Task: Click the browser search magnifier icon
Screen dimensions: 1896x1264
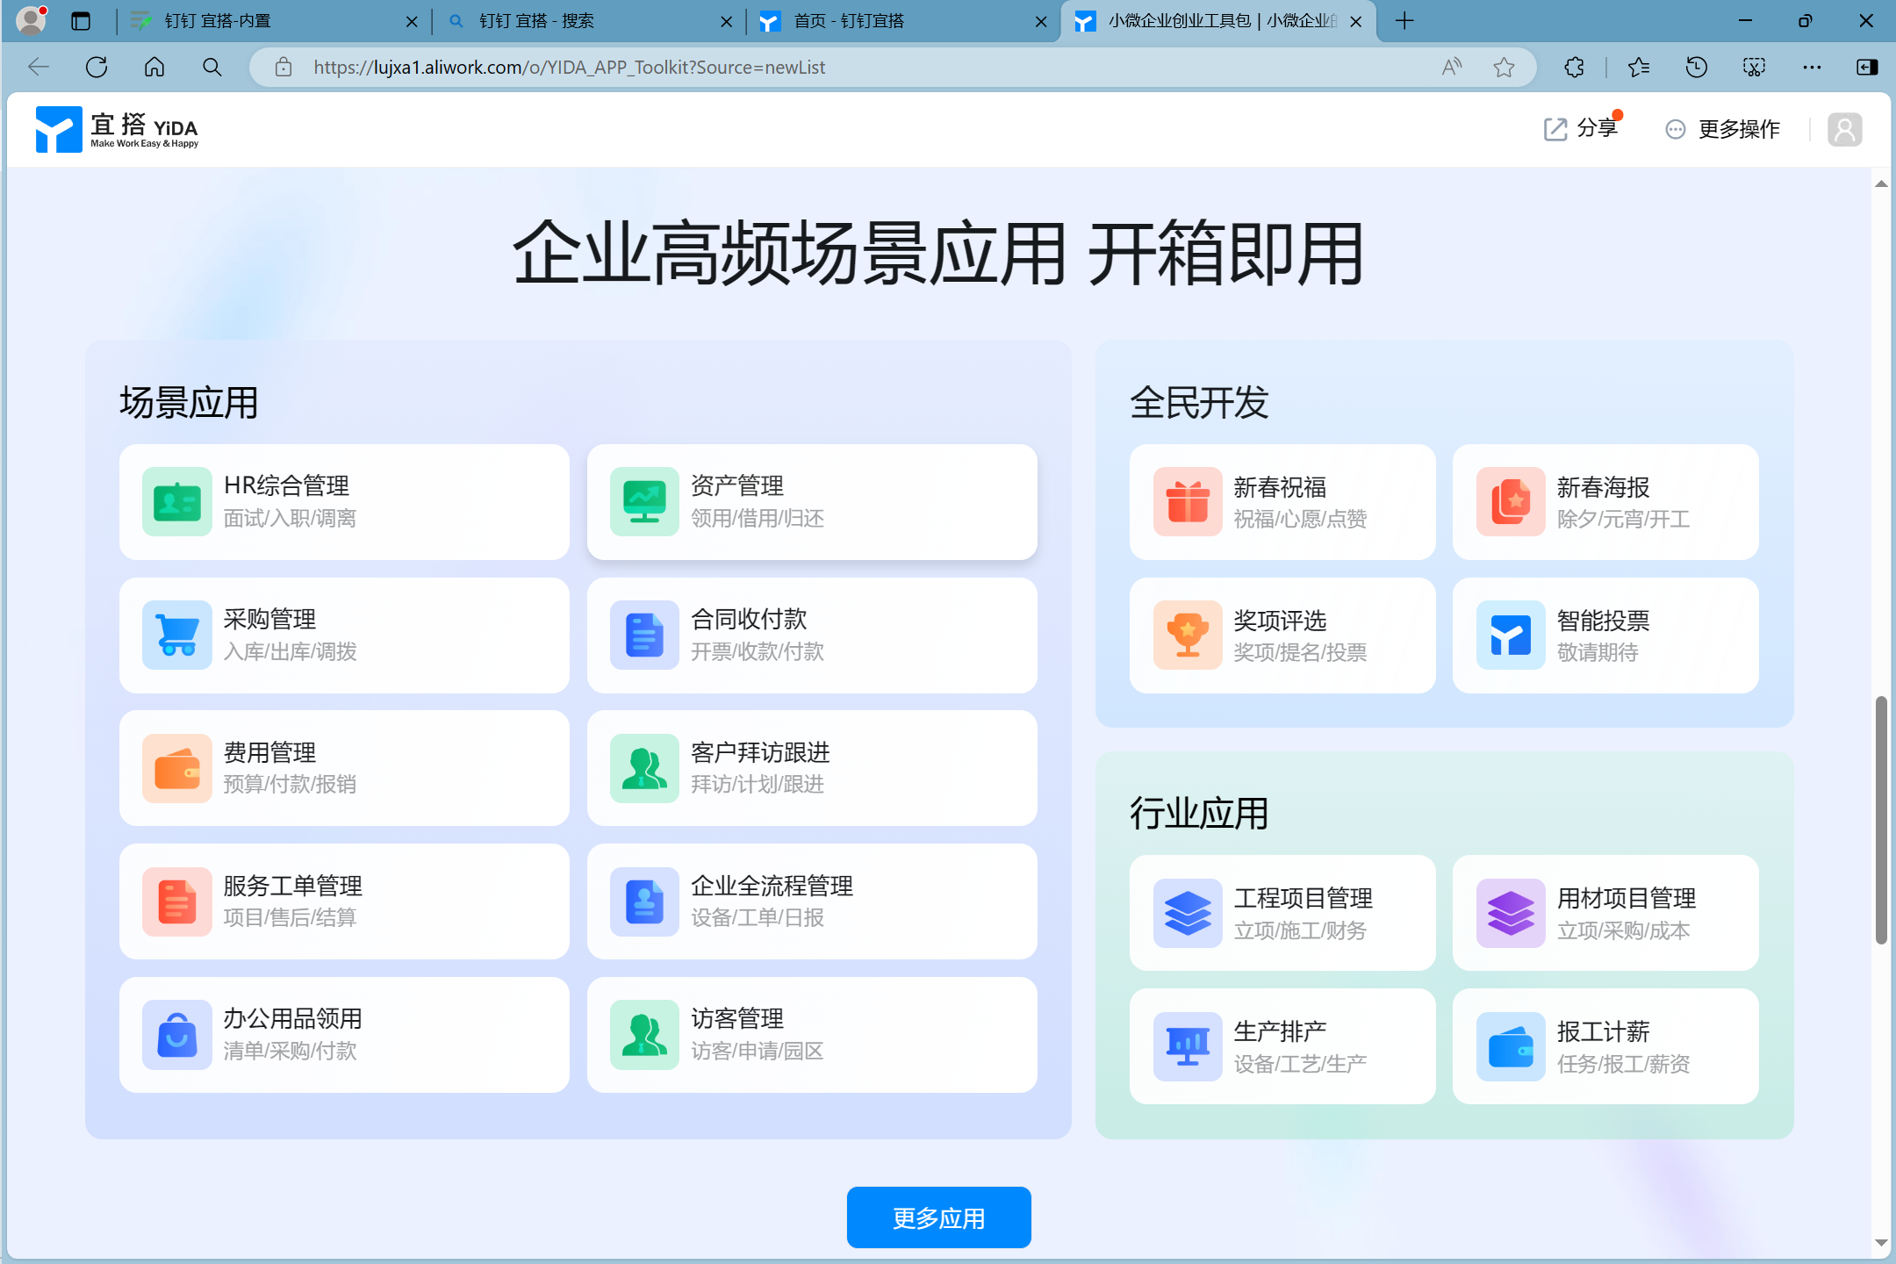Action: click(212, 67)
